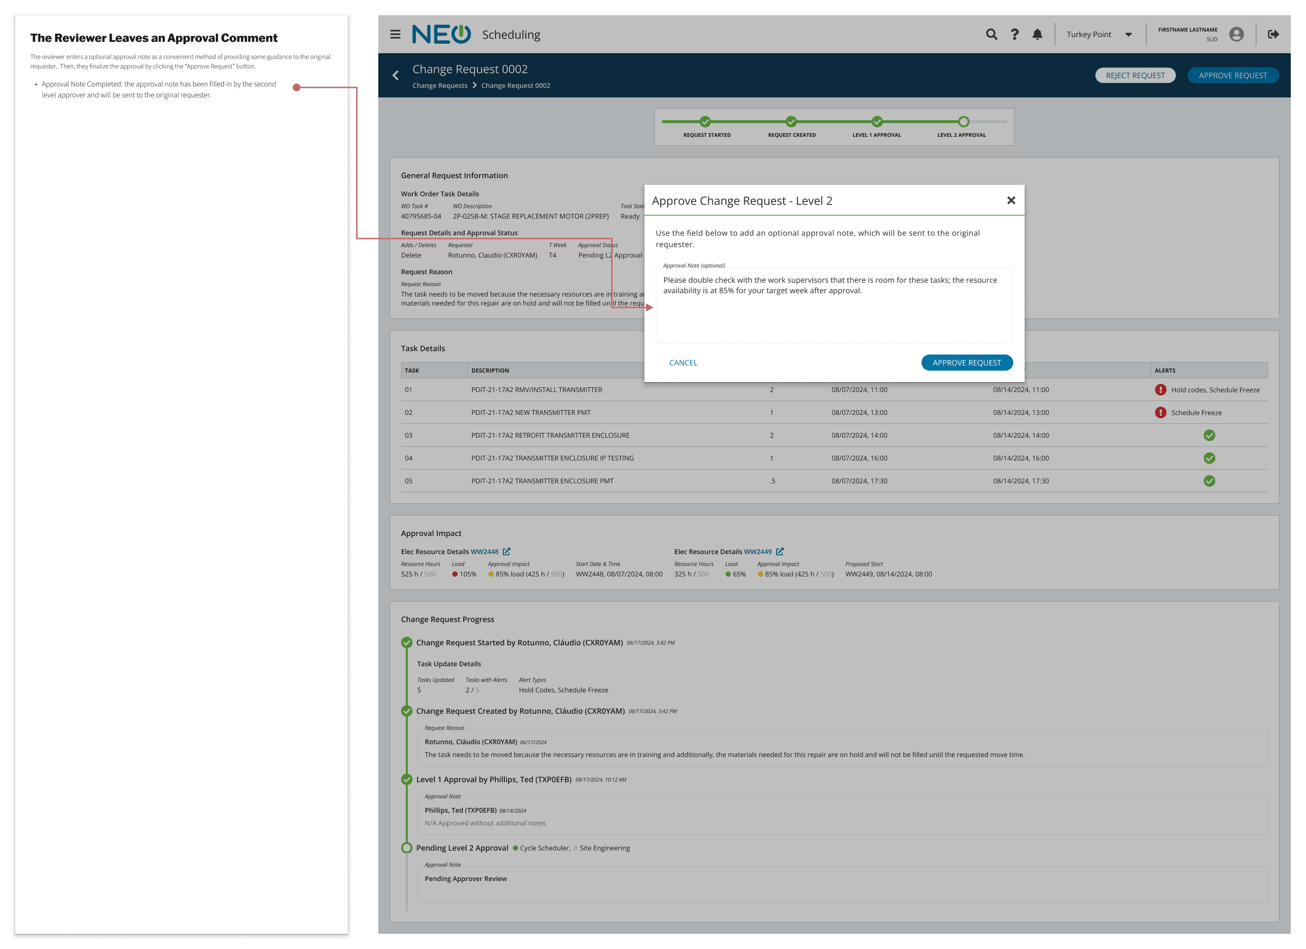This screenshot has width=1306, height=949.
Task: Click the user profile avatar icon
Action: [x=1236, y=35]
